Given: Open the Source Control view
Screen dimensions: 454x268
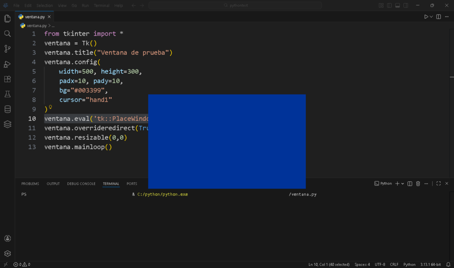Looking at the screenshot, I should point(8,49).
